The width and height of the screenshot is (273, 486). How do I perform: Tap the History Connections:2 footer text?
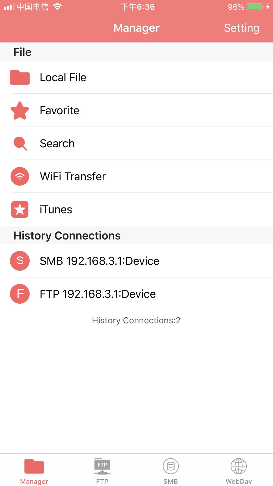tap(136, 320)
